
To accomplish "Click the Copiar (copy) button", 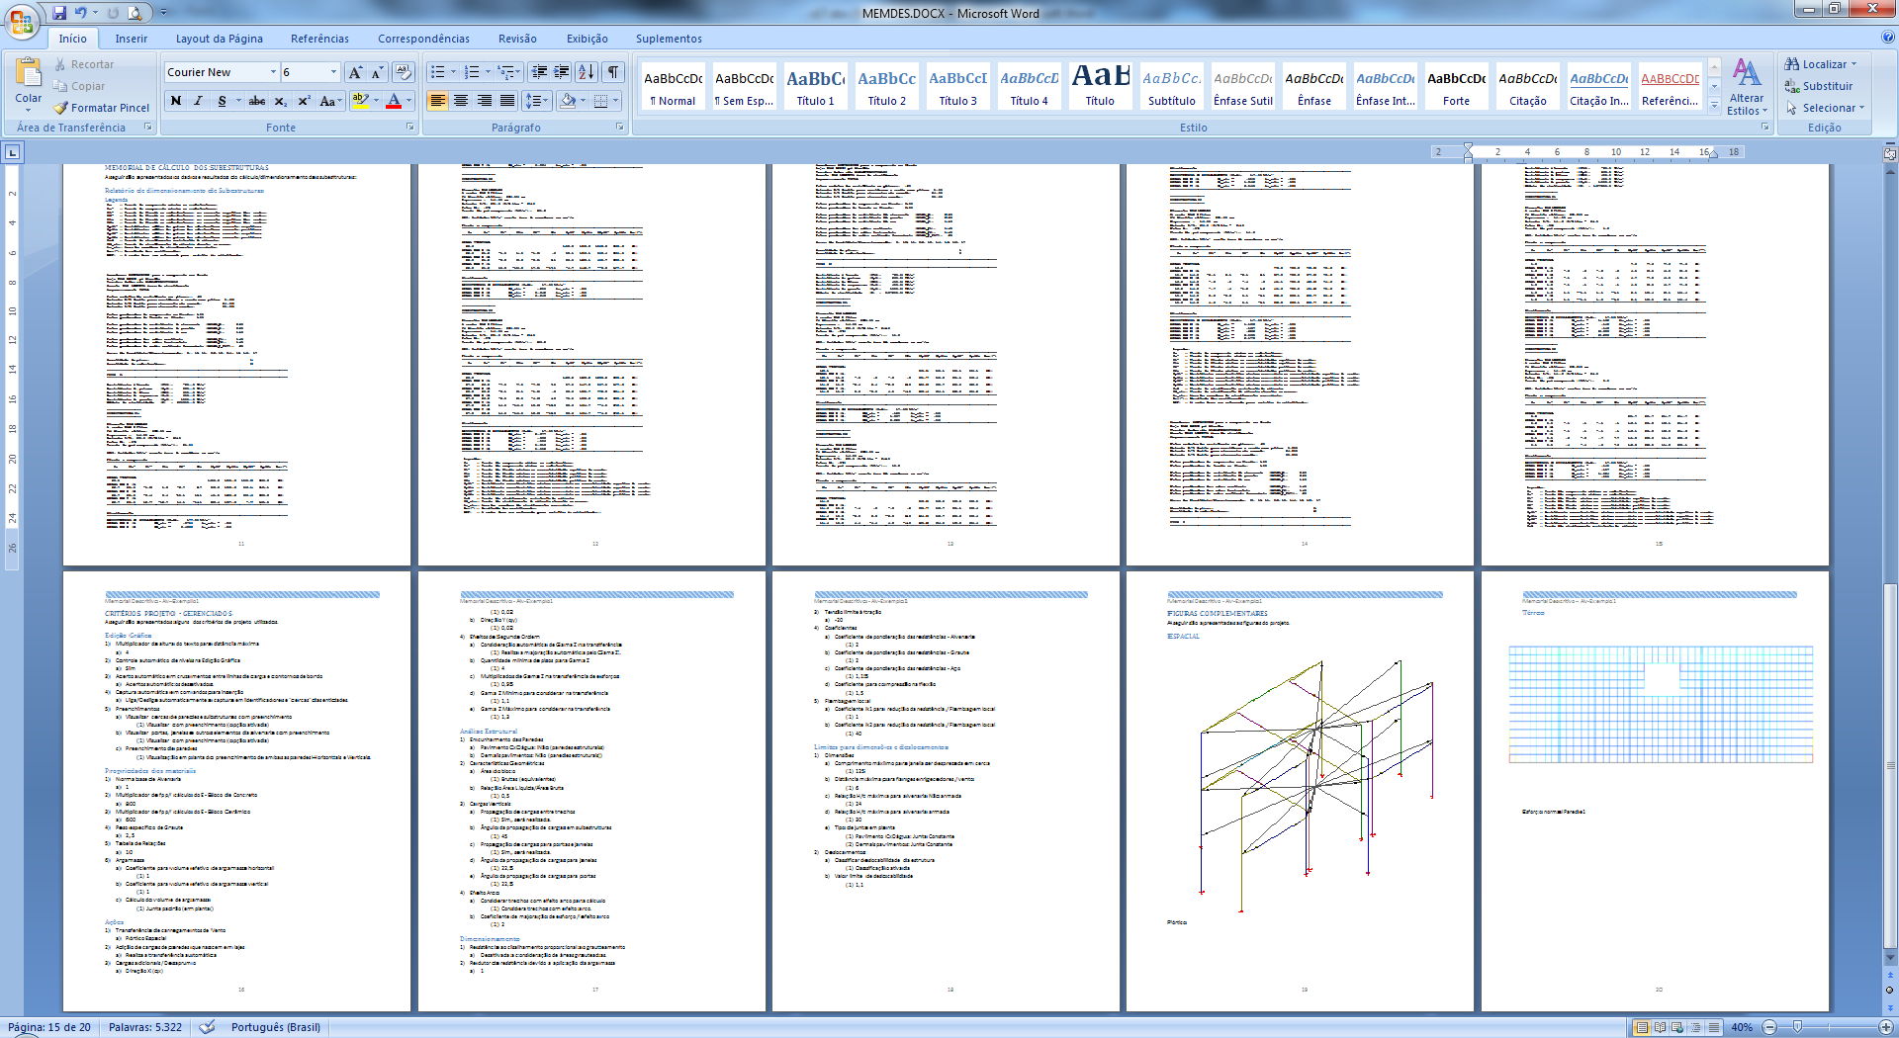I will [79, 86].
